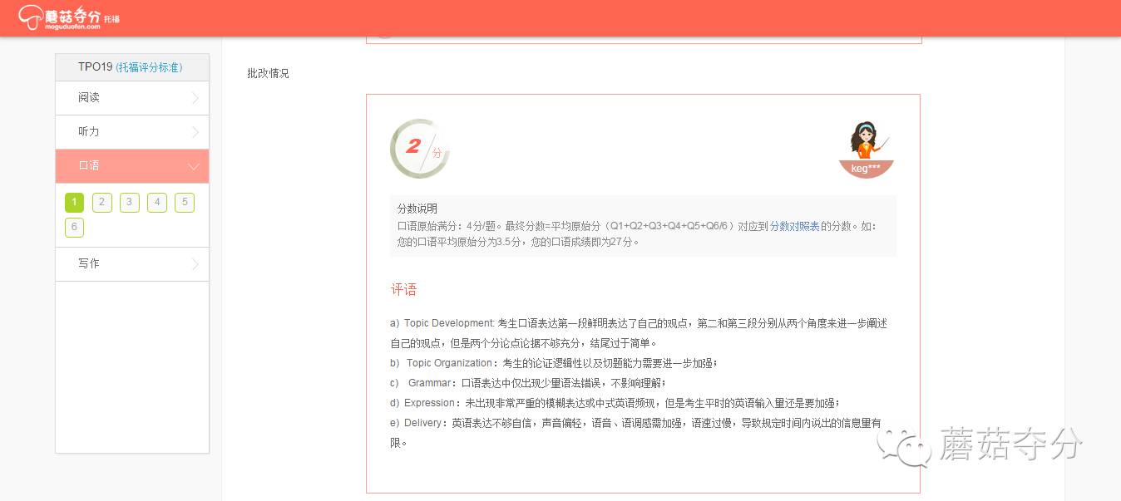Select speaking question 3
Image resolution: width=1121 pixels, height=501 pixels.
pyautogui.click(x=129, y=202)
